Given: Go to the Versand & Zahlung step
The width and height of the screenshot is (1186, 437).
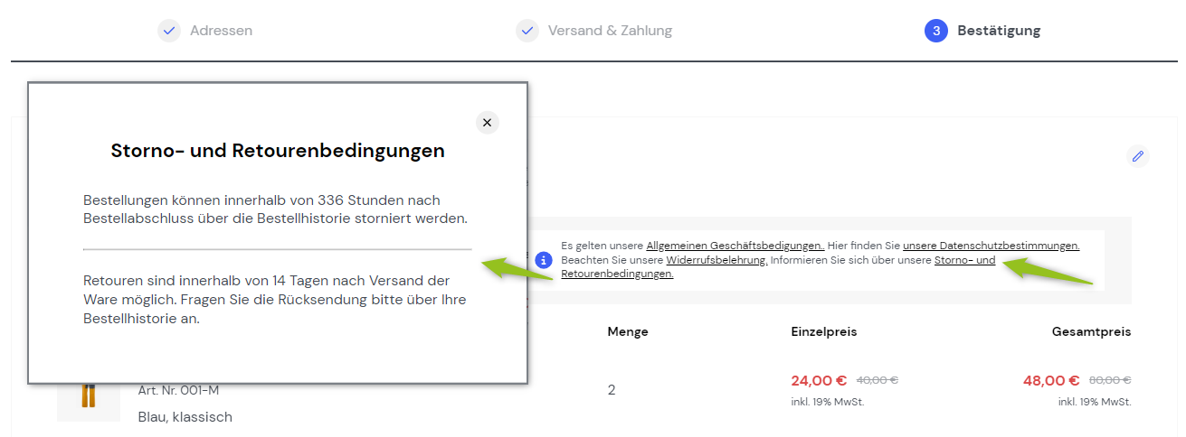Looking at the screenshot, I should point(610,31).
